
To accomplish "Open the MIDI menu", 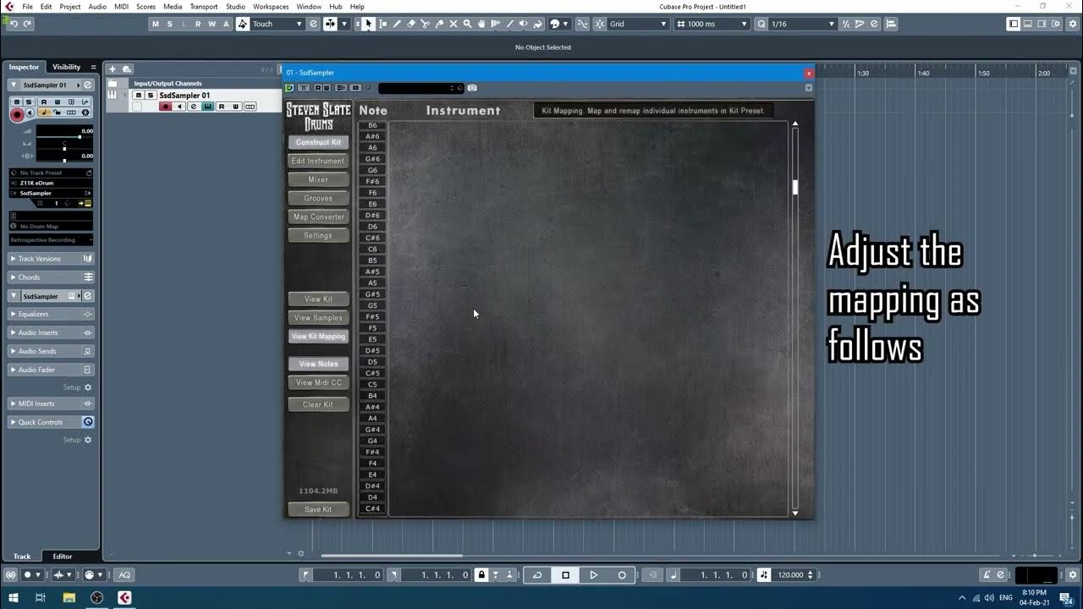I will click(x=121, y=7).
